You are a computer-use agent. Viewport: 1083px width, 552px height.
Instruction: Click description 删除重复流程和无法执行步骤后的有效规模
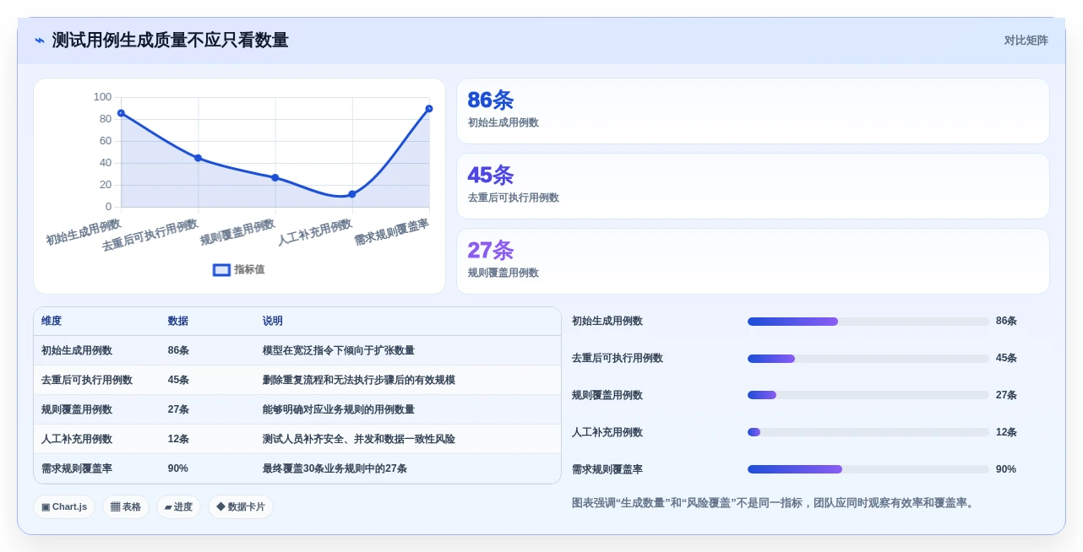coord(359,380)
